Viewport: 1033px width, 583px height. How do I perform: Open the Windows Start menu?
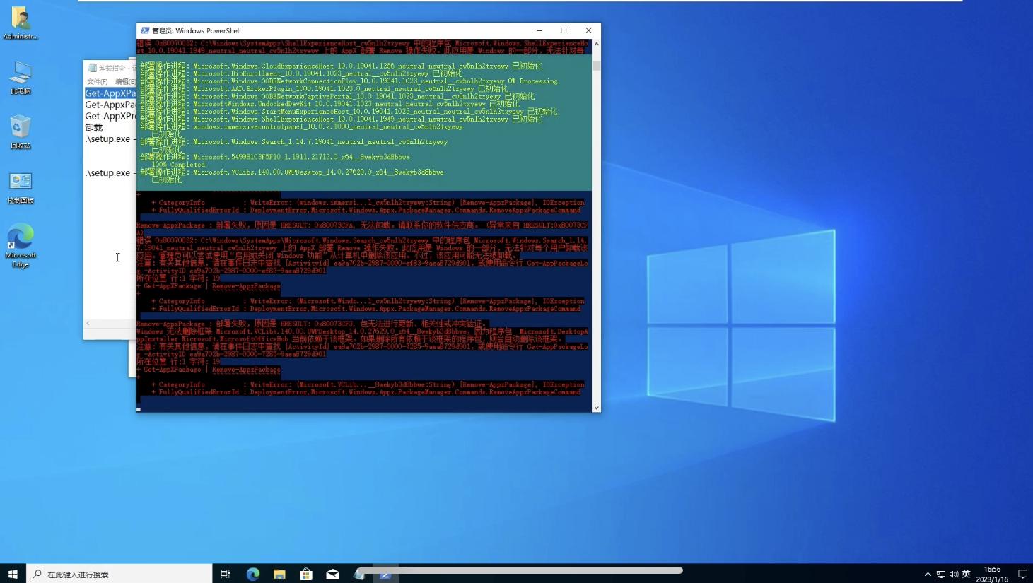[x=13, y=574]
